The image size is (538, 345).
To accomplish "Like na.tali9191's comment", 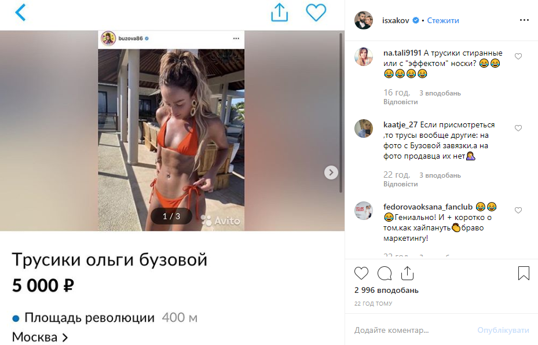I will [518, 56].
